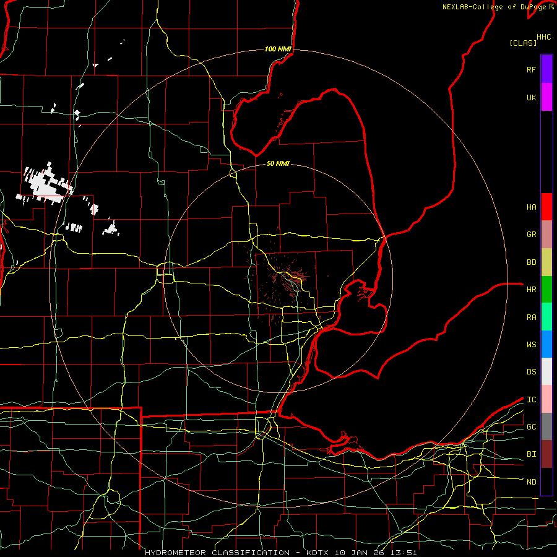Select the IC pink legend swatch
The width and height of the screenshot is (557, 557).
546,399
